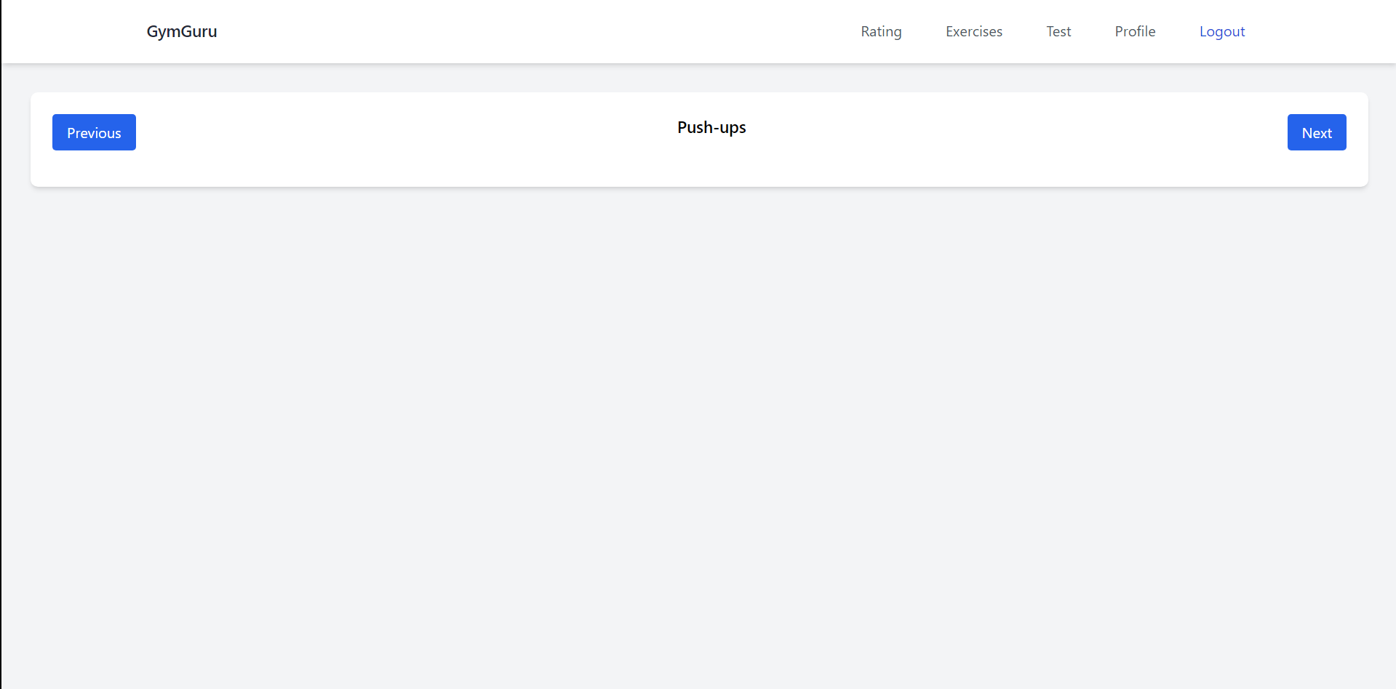
Task: Start the fitness Test from the navbar
Action: click(x=1058, y=31)
